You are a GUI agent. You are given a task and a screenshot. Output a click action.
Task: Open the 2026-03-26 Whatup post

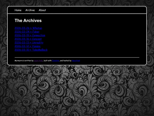coord(29,28)
